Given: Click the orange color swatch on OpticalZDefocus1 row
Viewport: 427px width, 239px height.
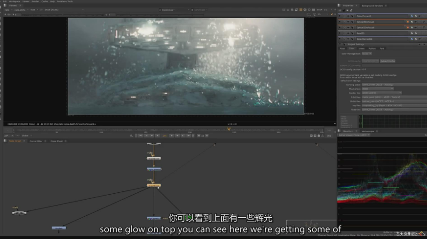Looking at the screenshot, I should click(x=408, y=22).
